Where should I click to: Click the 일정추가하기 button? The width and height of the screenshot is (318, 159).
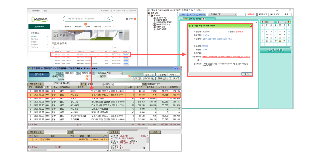(275, 51)
